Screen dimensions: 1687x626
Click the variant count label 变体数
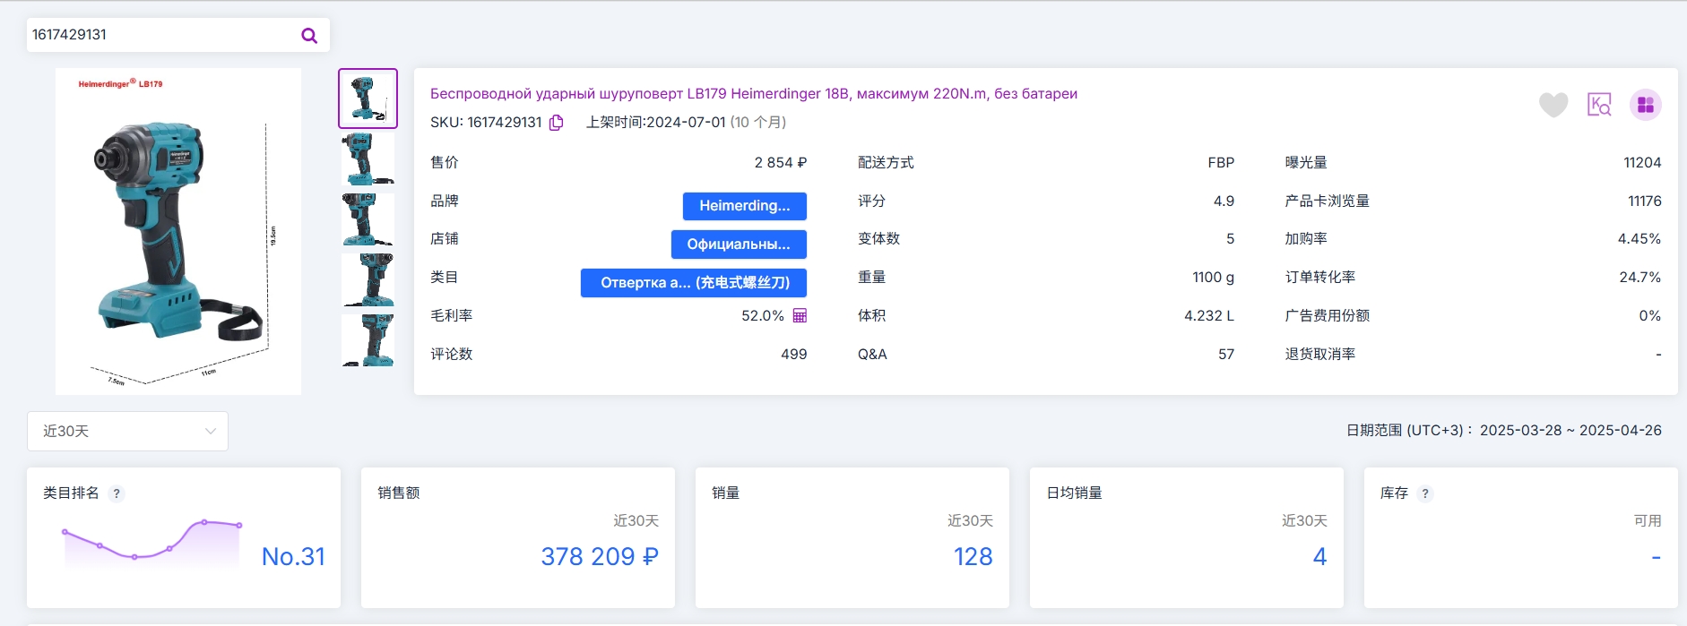click(878, 238)
